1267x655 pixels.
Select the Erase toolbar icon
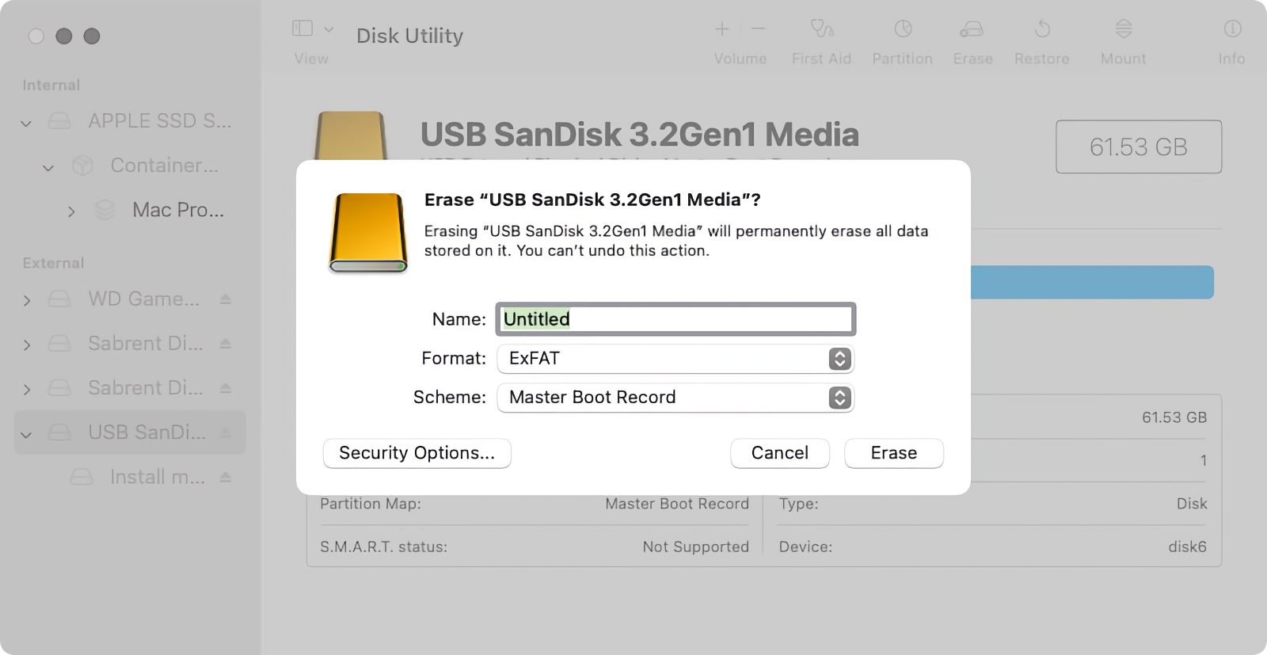click(x=972, y=36)
